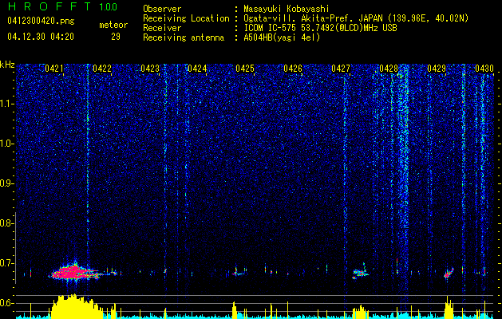Click the 0.6 frequency axis label
This screenshot has height=319, width=502.
pyautogui.click(x=6, y=303)
